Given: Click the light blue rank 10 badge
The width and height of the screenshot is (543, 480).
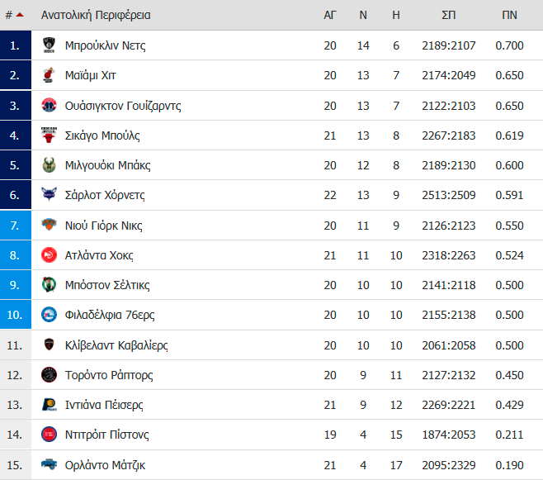Looking at the screenshot, I should click(x=16, y=315).
